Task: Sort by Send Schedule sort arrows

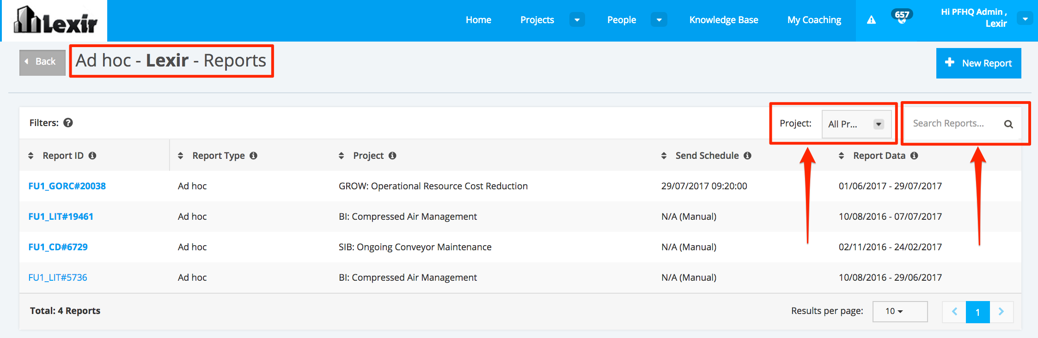Action: (664, 156)
